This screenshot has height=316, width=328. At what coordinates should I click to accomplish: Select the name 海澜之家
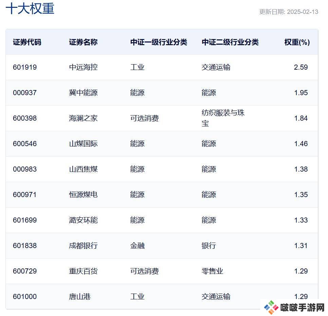tap(83, 118)
